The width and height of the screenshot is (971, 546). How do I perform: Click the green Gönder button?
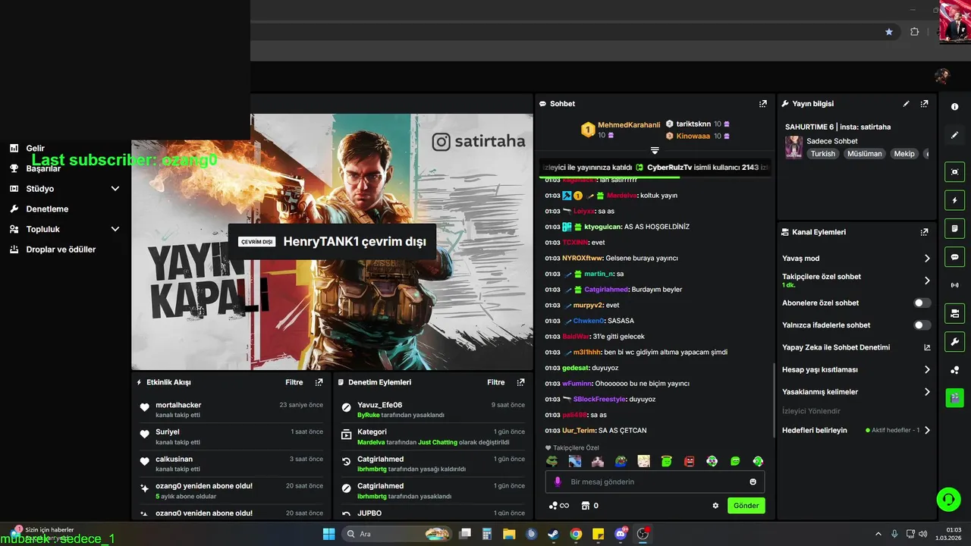click(746, 506)
